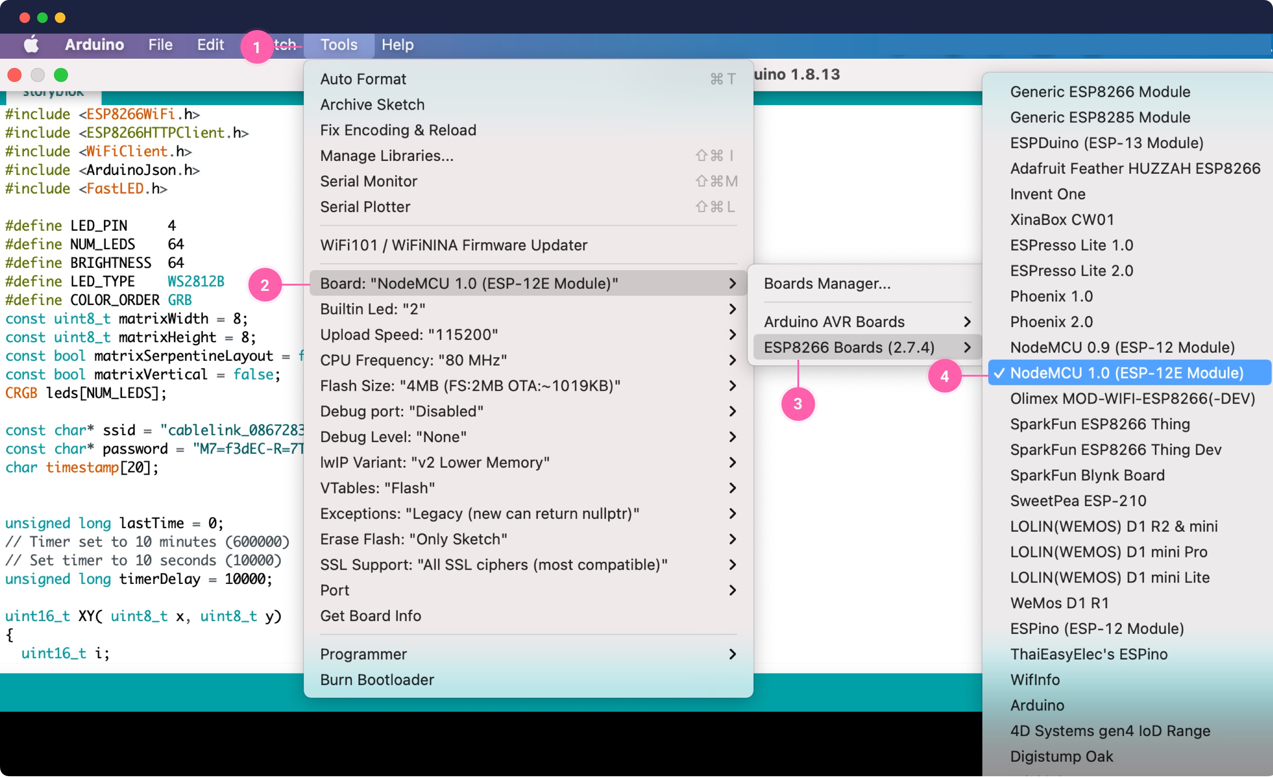Open the Serial Plotter
Viewport: 1273px width, 778px height.
(x=529, y=207)
